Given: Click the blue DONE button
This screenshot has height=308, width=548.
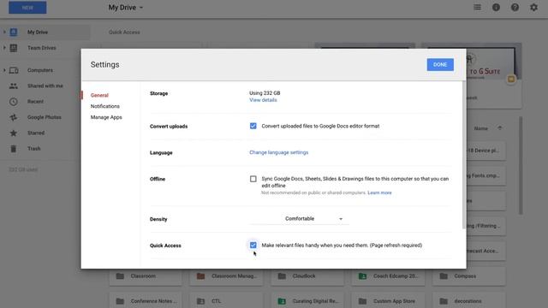Looking at the screenshot, I should click(x=440, y=65).
